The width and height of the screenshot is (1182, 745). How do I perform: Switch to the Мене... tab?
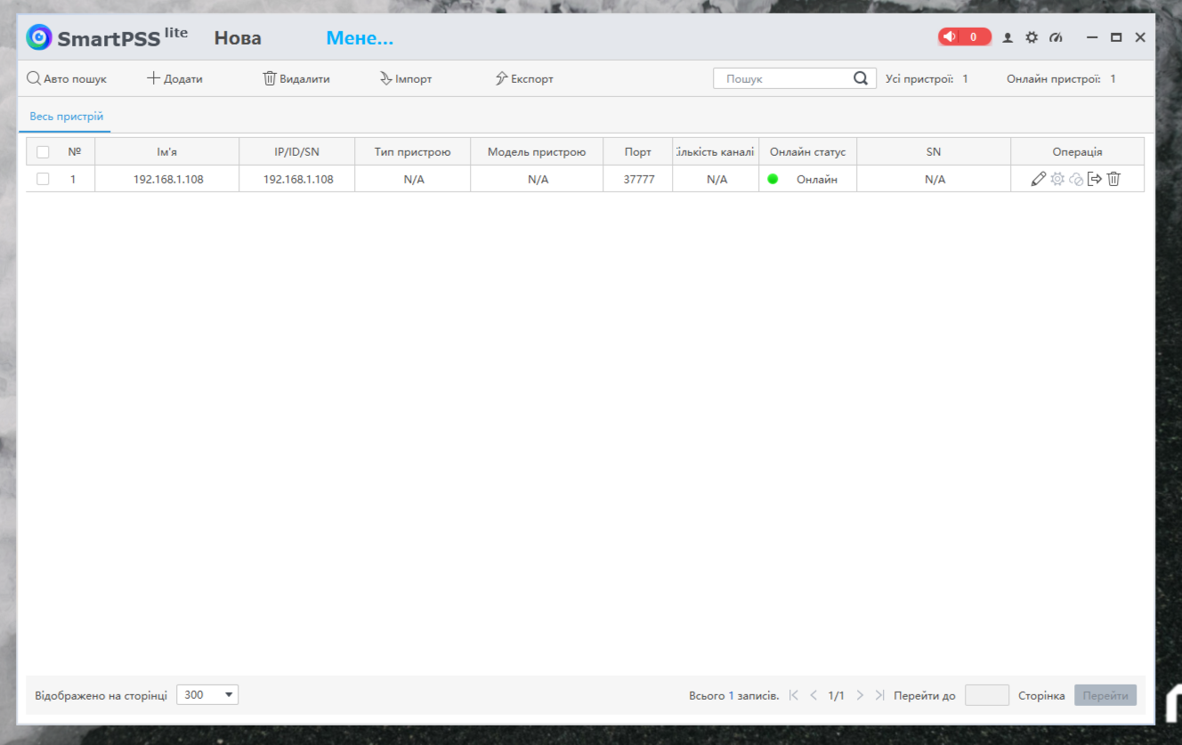360,38
